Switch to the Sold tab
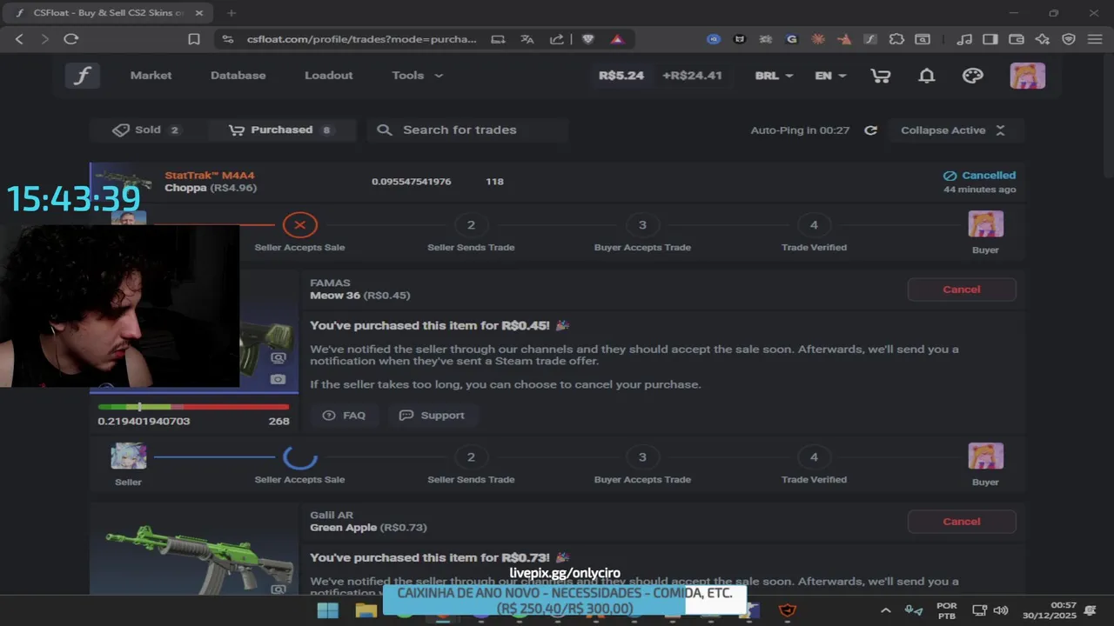 pos(147,130)
